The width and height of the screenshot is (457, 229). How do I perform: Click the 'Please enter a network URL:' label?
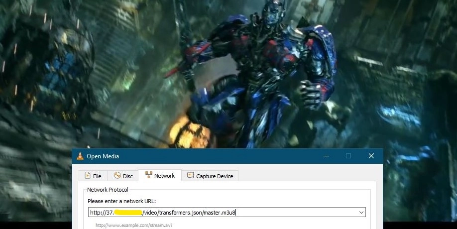pyautogui.click(x=122, y=201)
